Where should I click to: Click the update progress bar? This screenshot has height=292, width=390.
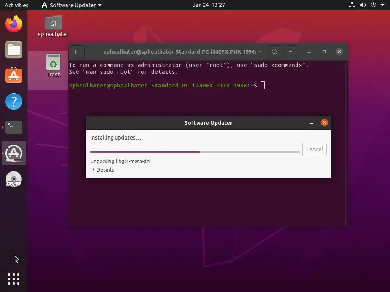[x=195, y=152]
